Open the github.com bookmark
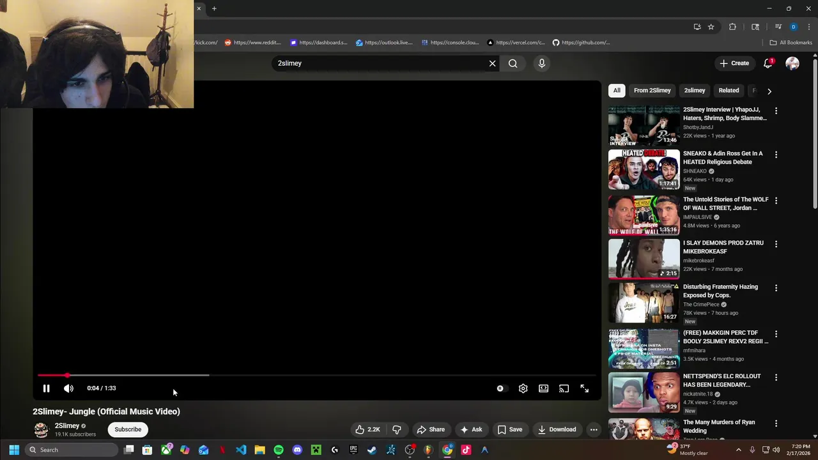Viewport: 818px width, 460px height. [x=581, y=43]
